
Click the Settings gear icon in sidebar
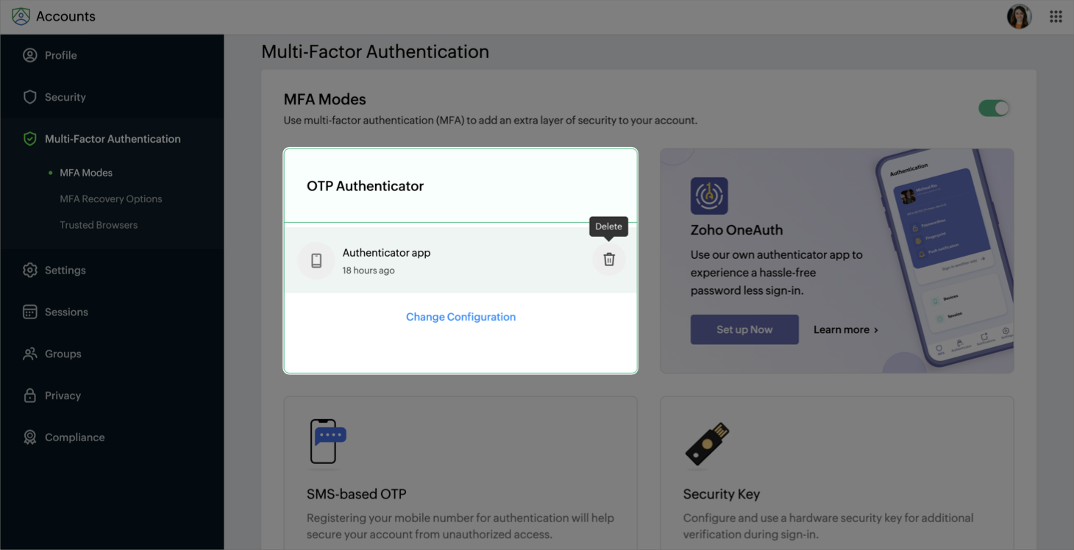coord(30,270)
